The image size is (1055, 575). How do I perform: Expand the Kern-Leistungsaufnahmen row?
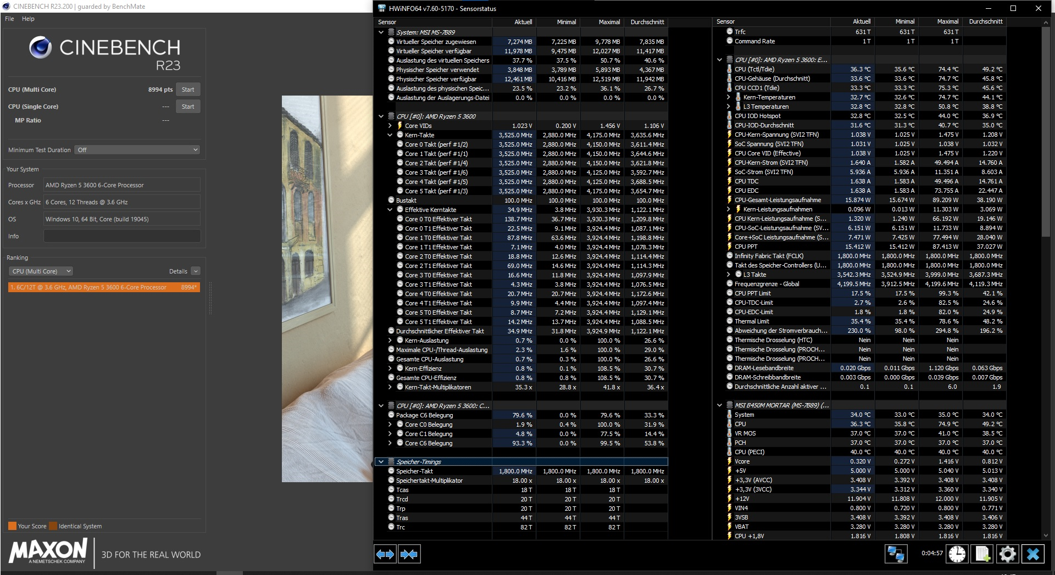click(x=728, y=209)
